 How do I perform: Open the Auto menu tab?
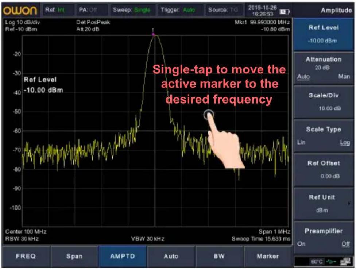point(171,256)
